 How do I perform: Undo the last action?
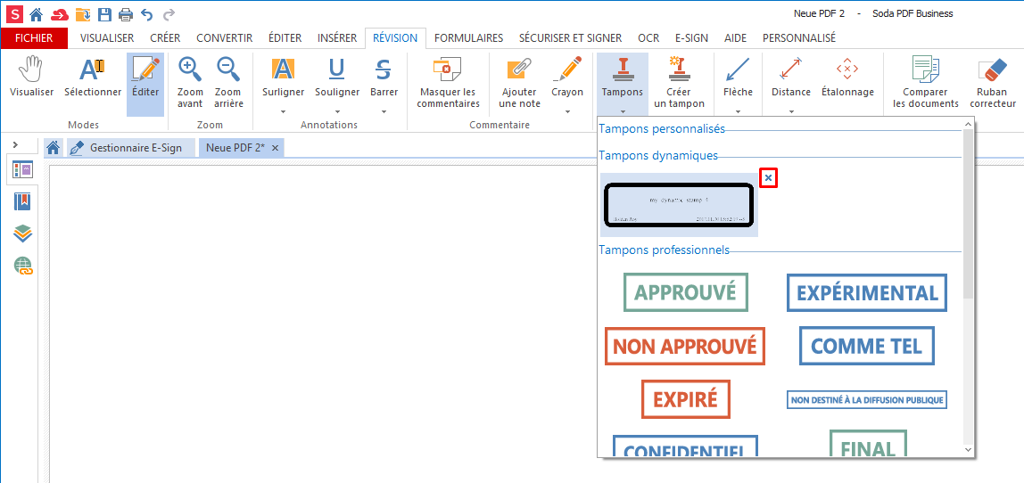(x=147, y=13)
